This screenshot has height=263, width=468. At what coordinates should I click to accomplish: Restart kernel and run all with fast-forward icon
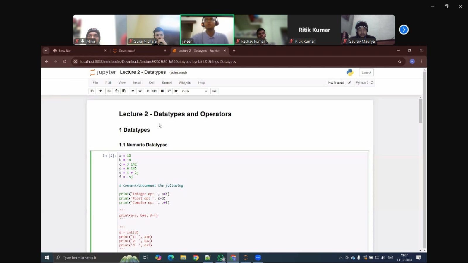click(176, 91)
